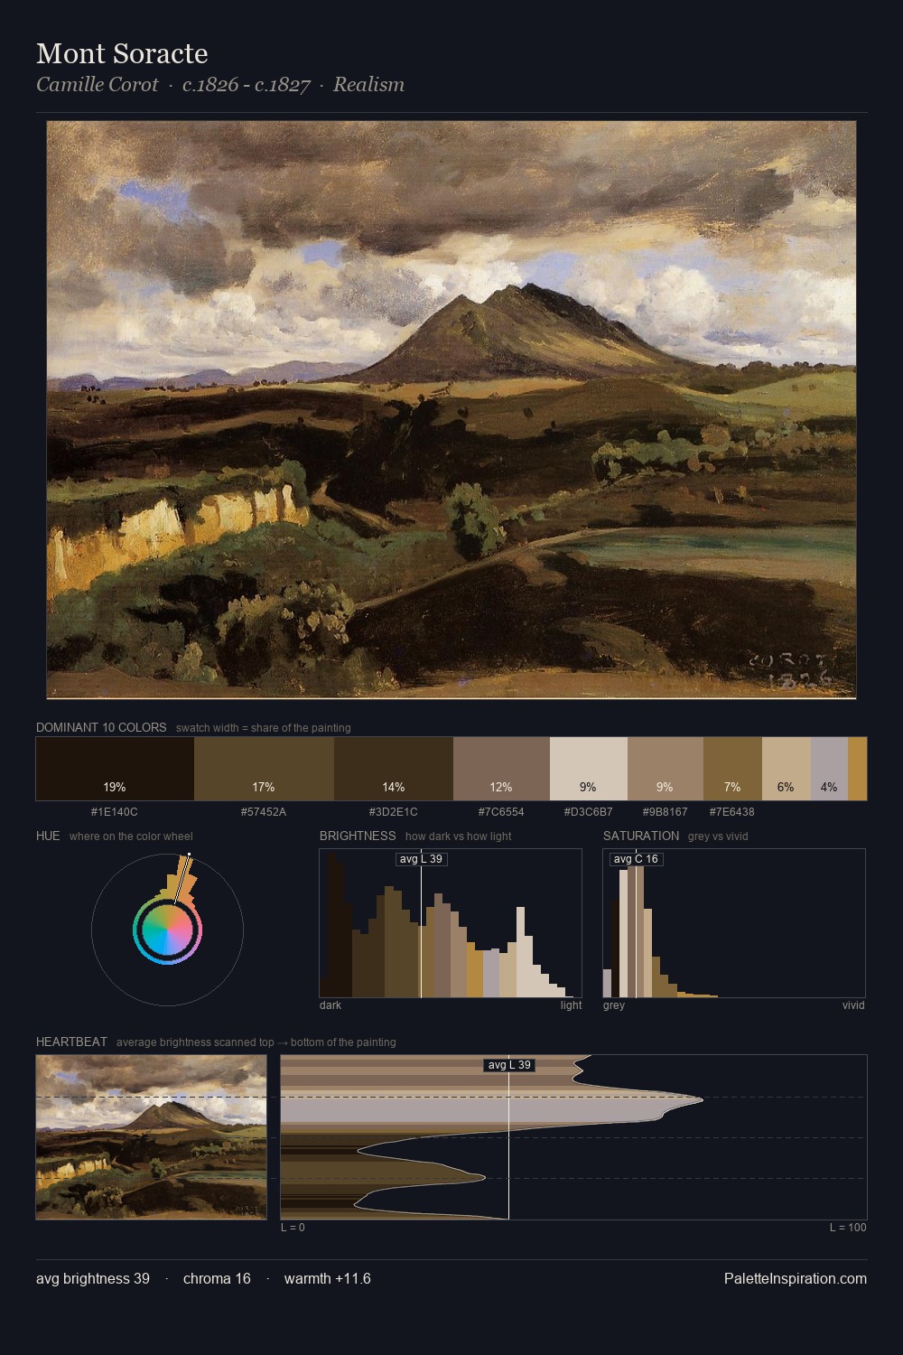Click the #D3C6B7 hex code label
Screen dimensions: 903x1355
pos(588,811)
